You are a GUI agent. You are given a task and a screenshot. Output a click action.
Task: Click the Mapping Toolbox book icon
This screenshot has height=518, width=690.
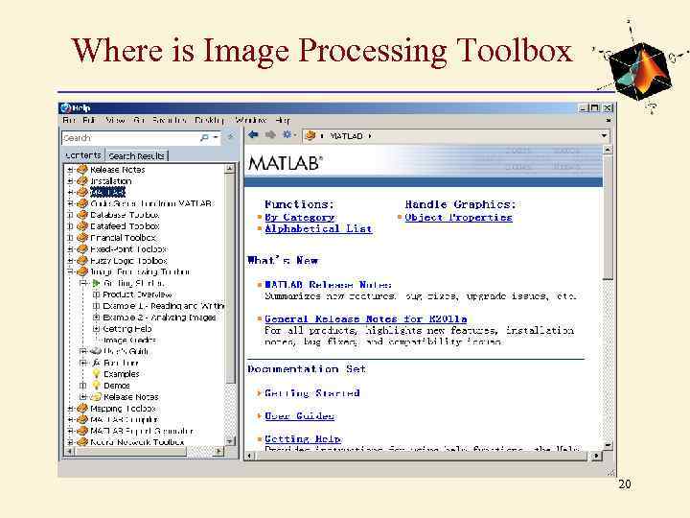click(x=82, y=409)
